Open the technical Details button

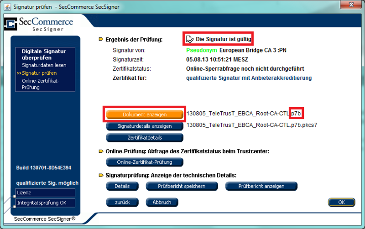coord(122,186)
